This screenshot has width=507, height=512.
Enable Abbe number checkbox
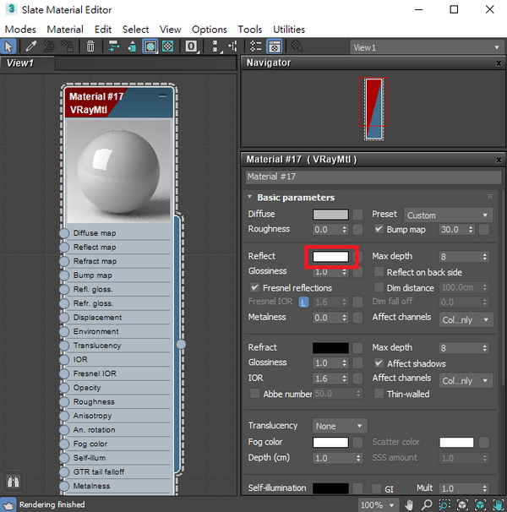click(x=254, y=394)
